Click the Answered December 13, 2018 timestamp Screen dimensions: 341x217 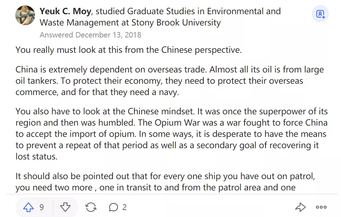[x=90, y=35]
